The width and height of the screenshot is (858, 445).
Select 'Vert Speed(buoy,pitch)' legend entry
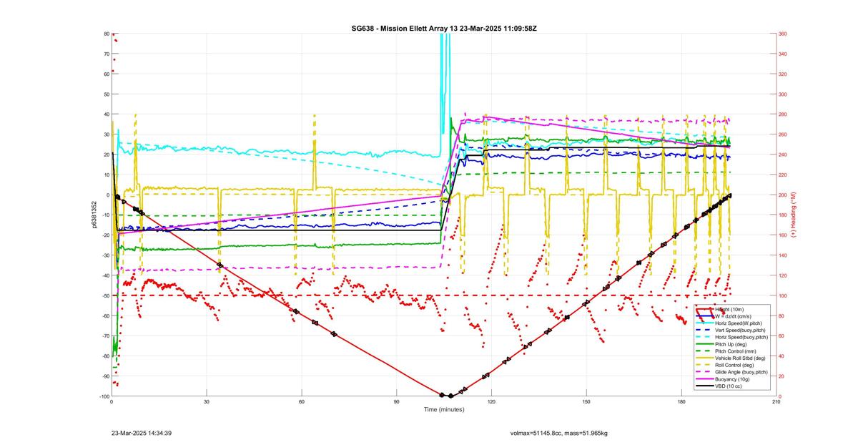pos(740,330)
